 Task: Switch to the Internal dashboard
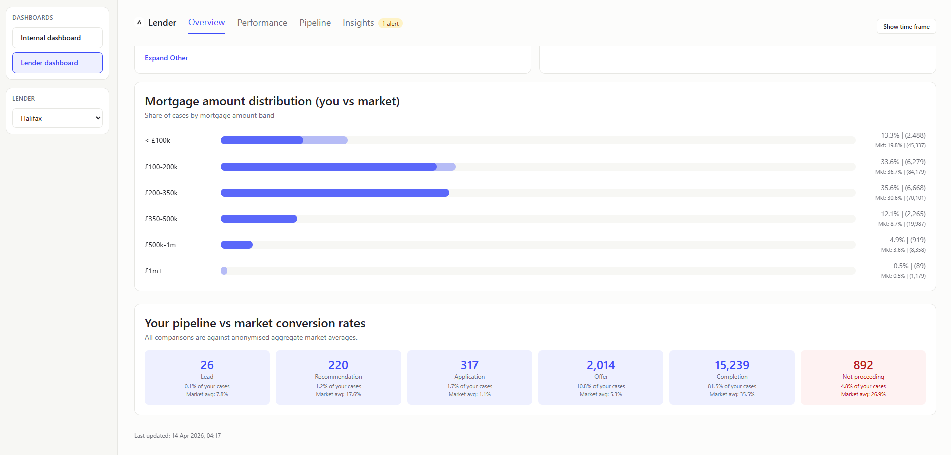coord(57,38)
